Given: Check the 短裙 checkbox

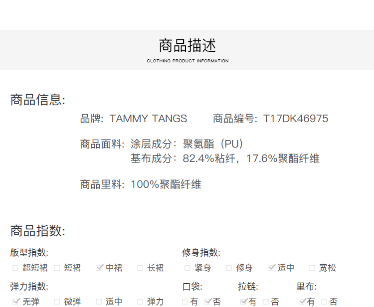Looking at the screenshot, I should click(x=57, y=268).
